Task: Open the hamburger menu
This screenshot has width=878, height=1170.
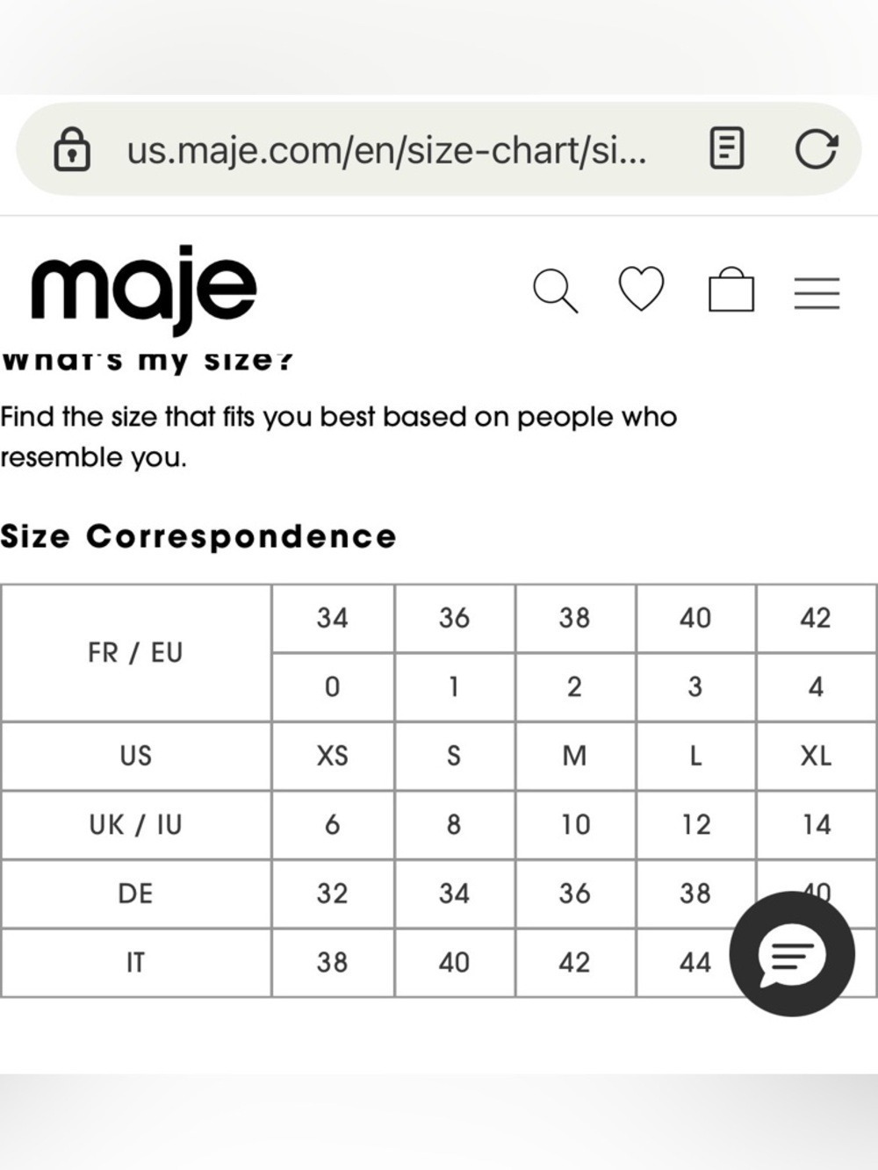Action: (x=817, y=292)
